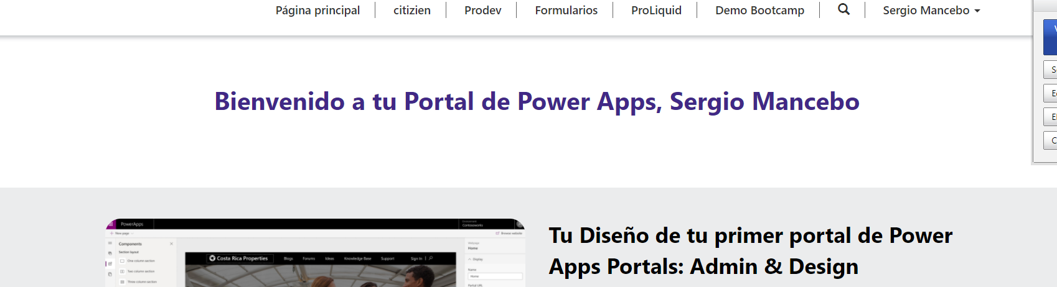Open the Formularios page
The width and height of the screenshot is (1057, 287).
(x=566, y=11)
